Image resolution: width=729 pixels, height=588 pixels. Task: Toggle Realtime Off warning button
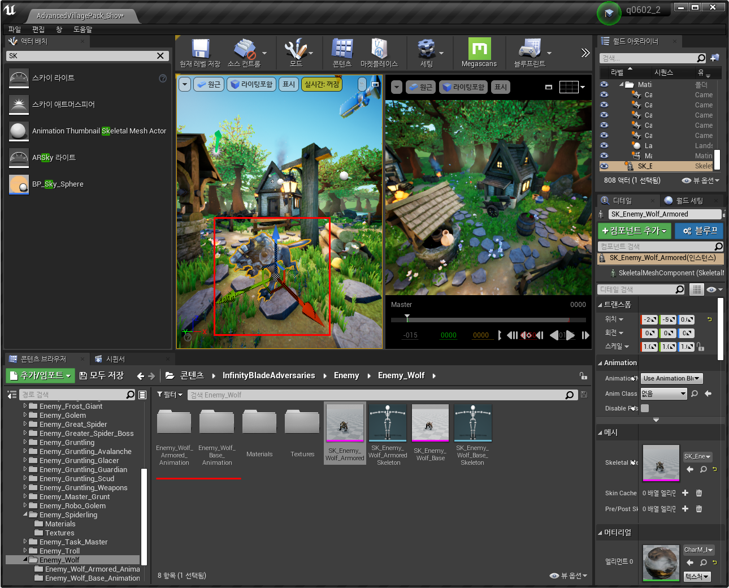click(322, 84)
